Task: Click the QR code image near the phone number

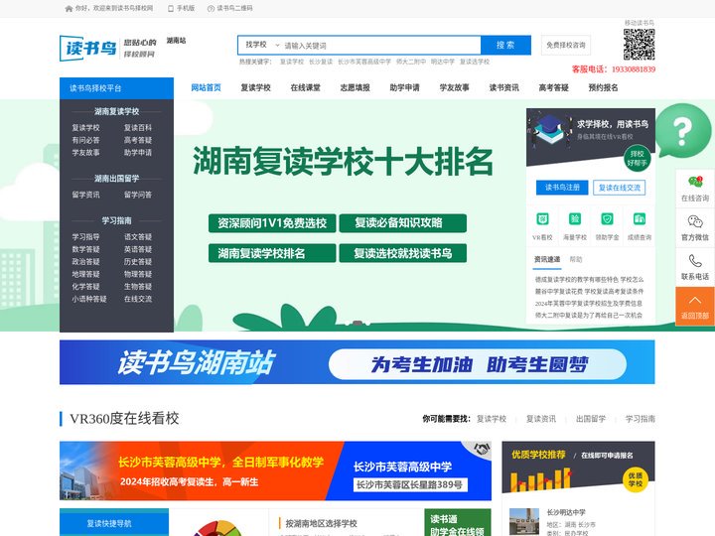Action: click(640, 45)
